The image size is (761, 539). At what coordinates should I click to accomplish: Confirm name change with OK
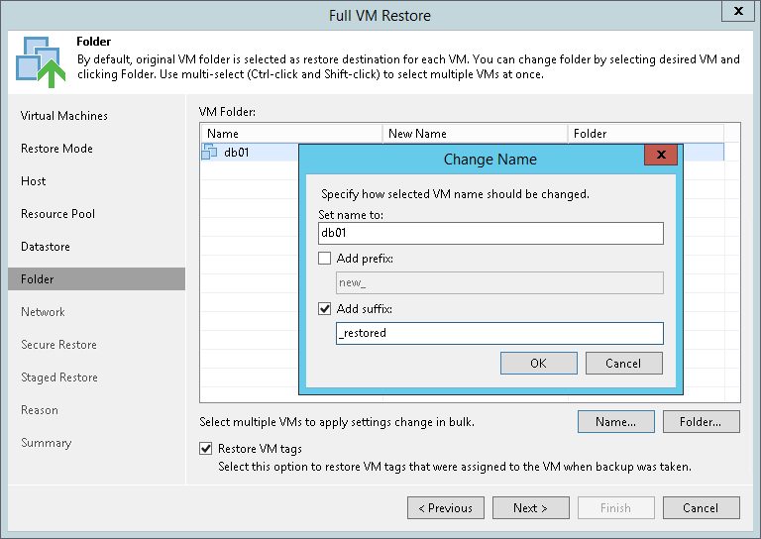click(x=538, y=364)
